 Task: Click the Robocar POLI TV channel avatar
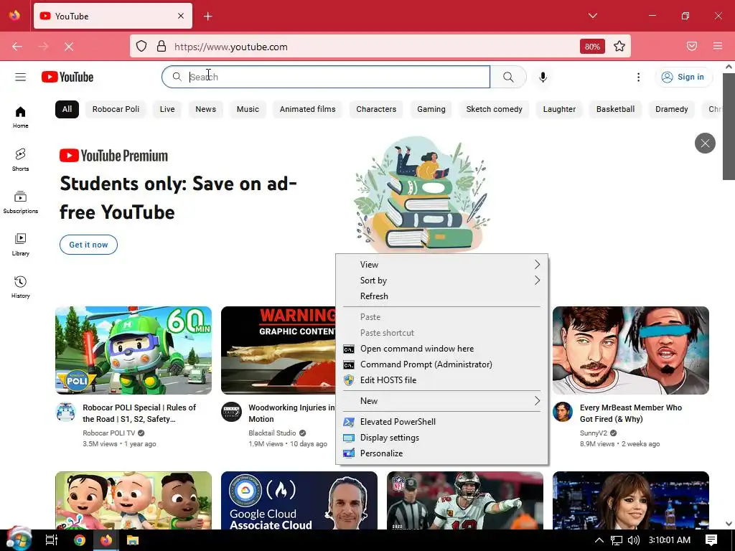65,412
